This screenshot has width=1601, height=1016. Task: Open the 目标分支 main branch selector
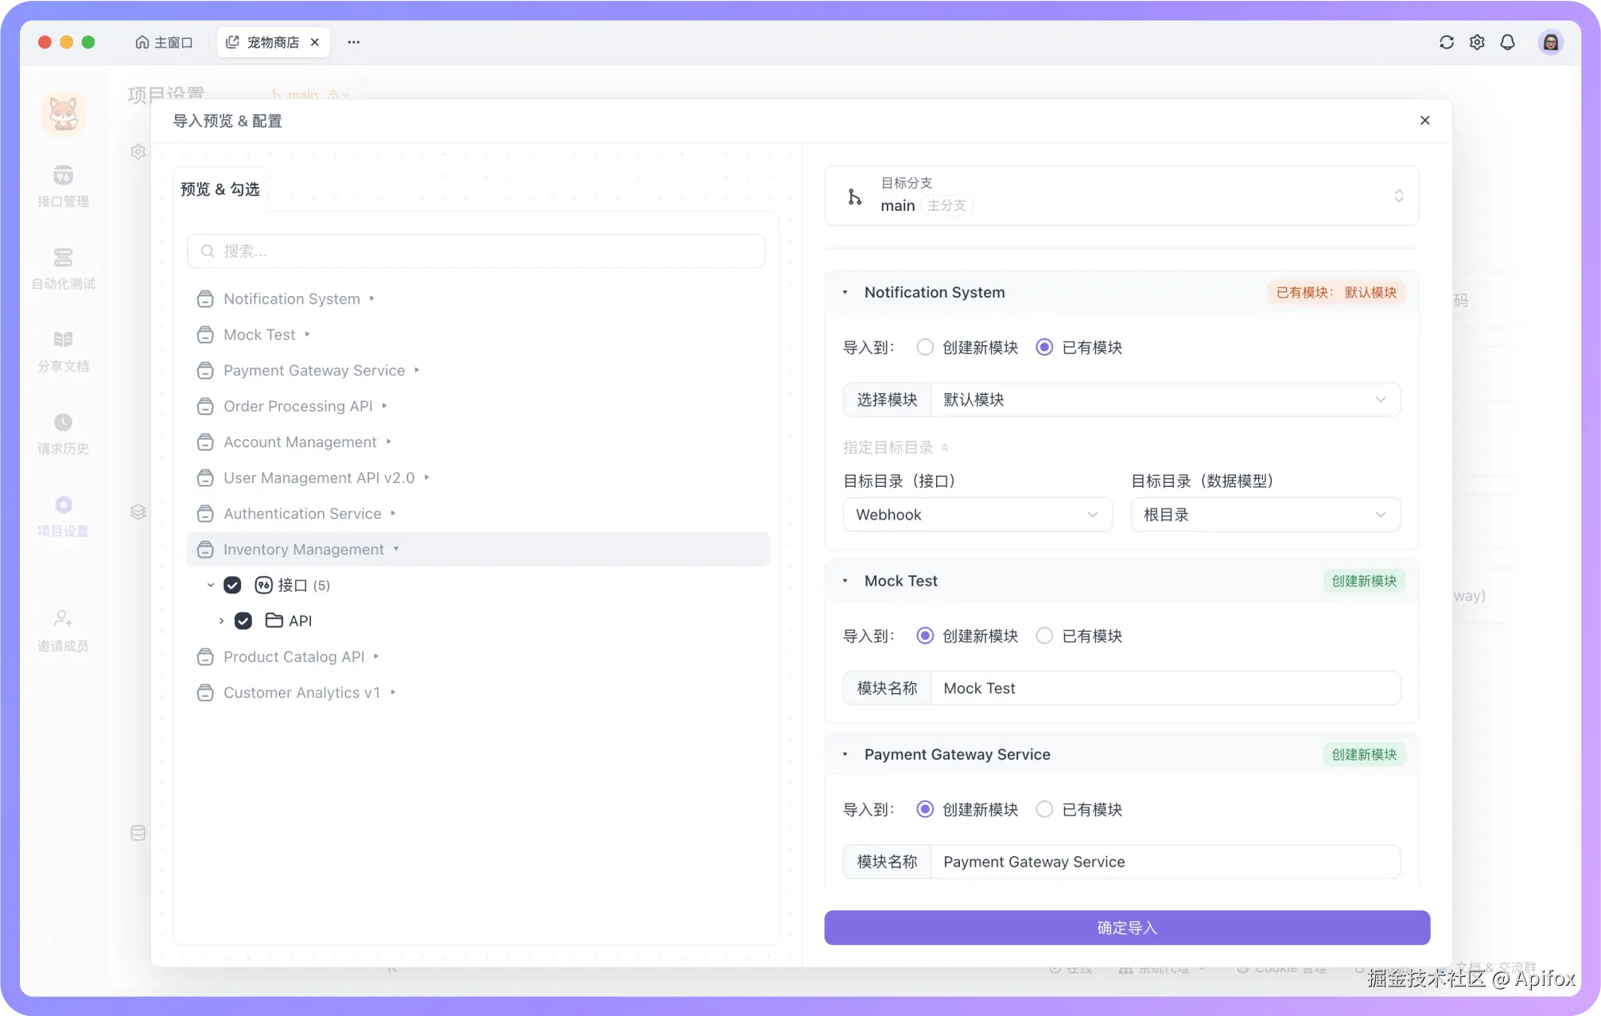click(x=1121, y=196)
